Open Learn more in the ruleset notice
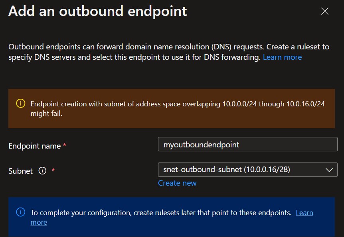 click(x=304, y=212)
